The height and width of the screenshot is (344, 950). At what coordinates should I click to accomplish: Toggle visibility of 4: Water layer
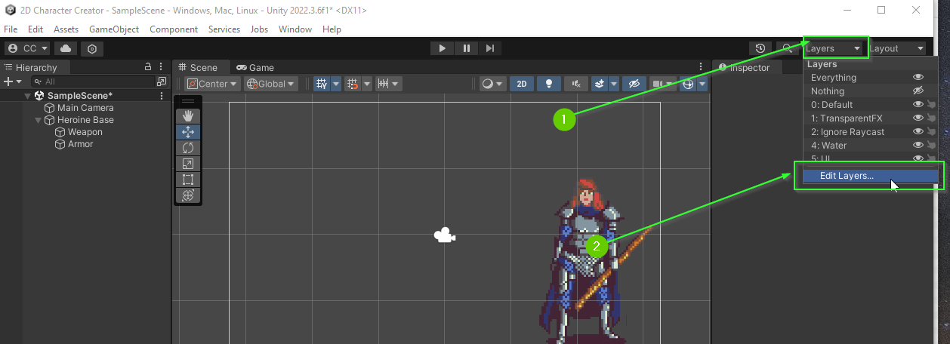pyautogui.click(x=918, y=146)
